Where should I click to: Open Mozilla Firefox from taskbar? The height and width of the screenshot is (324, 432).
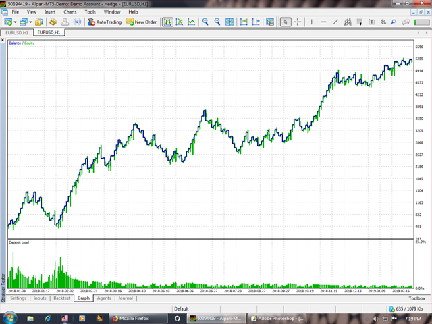point(138,319)
